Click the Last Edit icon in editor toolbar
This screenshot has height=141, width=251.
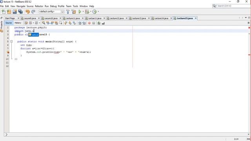coord(26,23)
